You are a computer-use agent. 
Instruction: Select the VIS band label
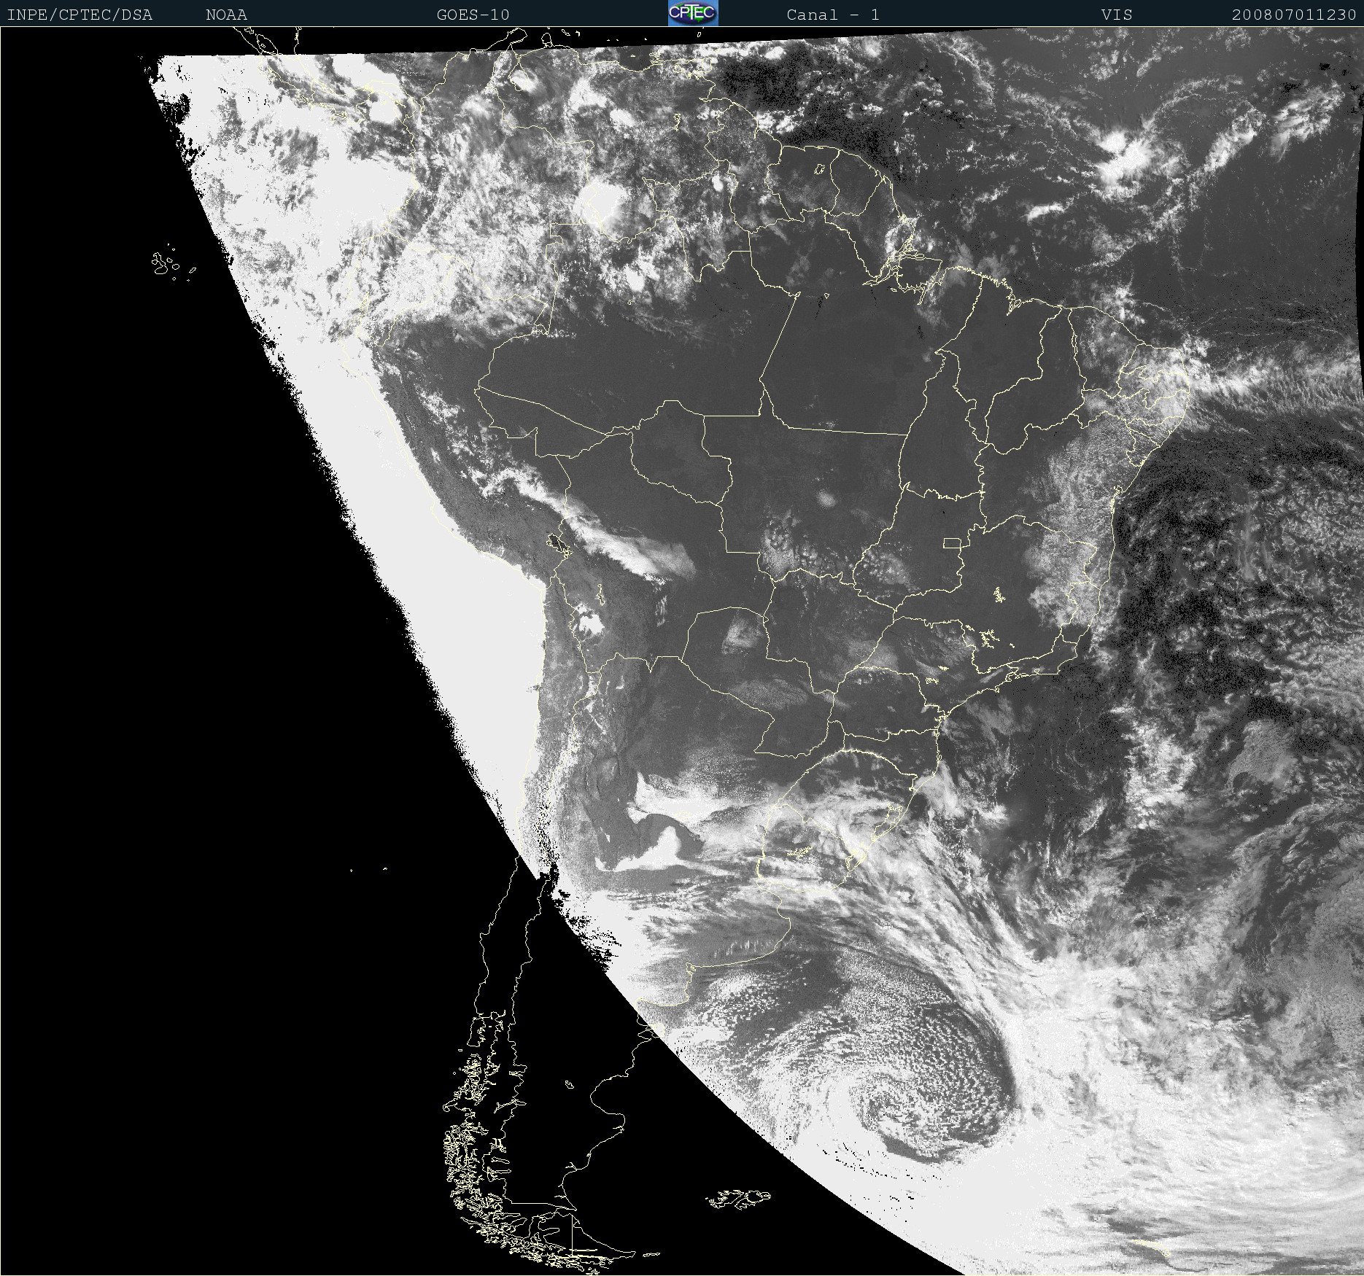pyautogui.click(x=1117, y=15)
